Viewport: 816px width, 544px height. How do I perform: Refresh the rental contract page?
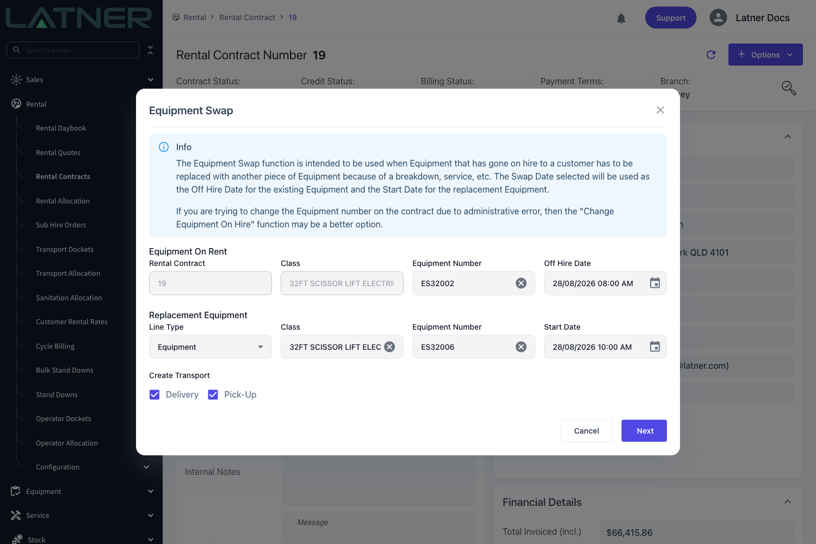point(711,54)
